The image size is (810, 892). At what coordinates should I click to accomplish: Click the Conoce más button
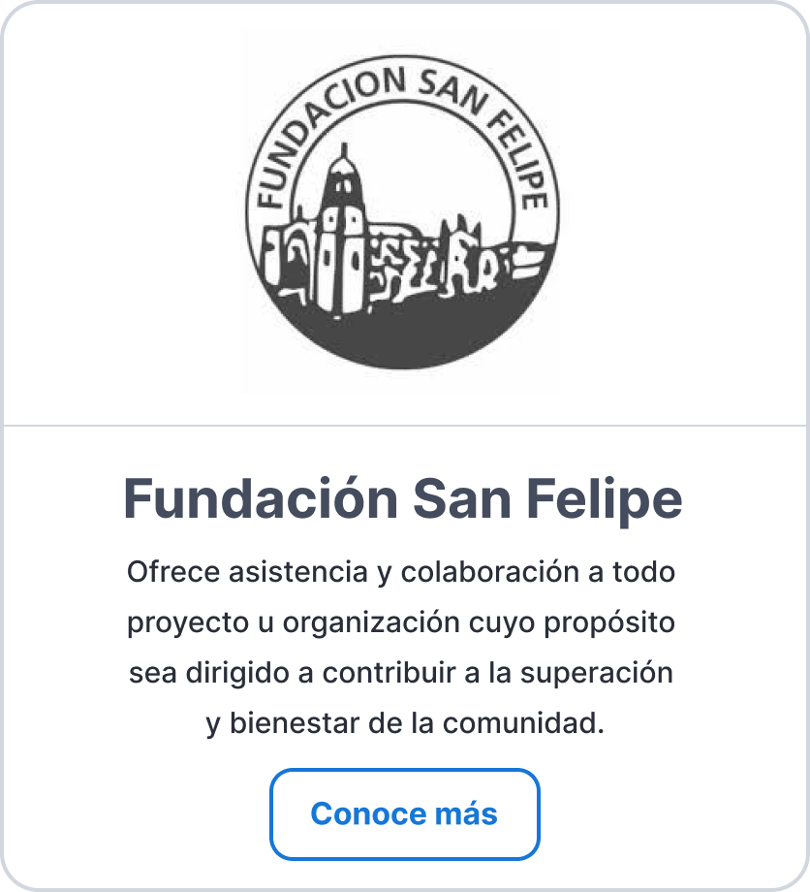405,814
